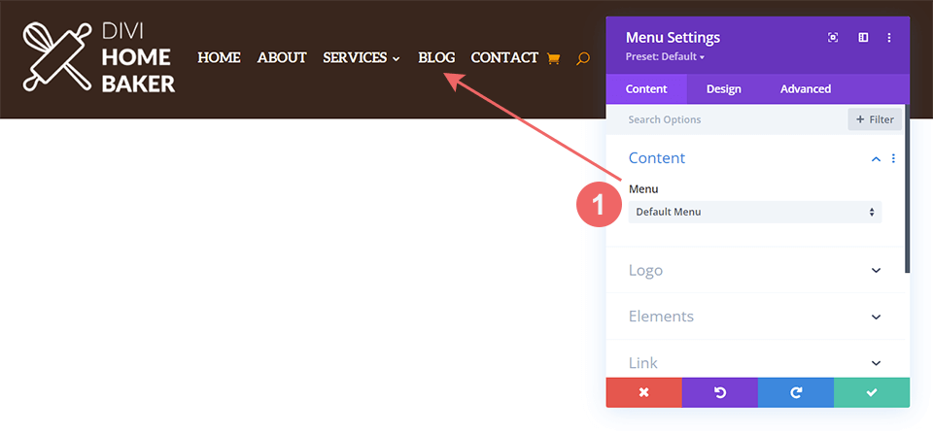Go to the Home menu item

(219, 57)
